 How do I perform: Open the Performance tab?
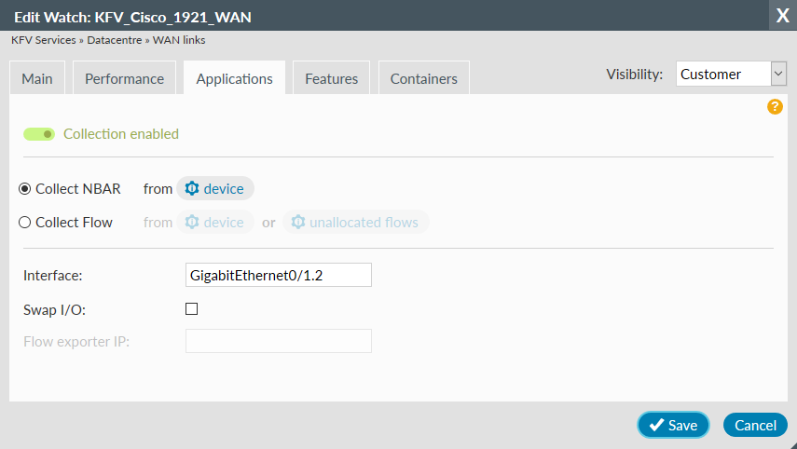point(124,79)
